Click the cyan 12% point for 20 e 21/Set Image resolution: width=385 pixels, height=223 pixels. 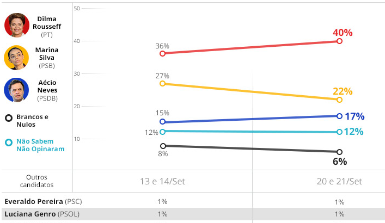click(339, 132)
